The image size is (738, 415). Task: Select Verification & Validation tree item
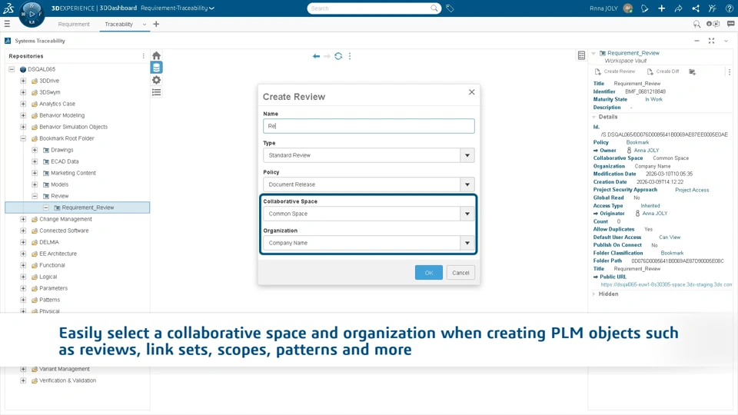coord(68,380)
